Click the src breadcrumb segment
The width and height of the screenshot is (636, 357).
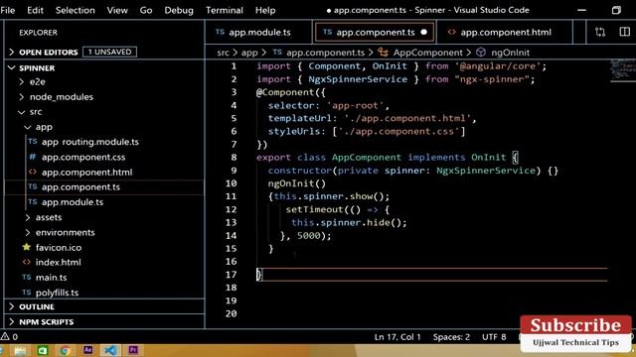[x=223, y=53]
